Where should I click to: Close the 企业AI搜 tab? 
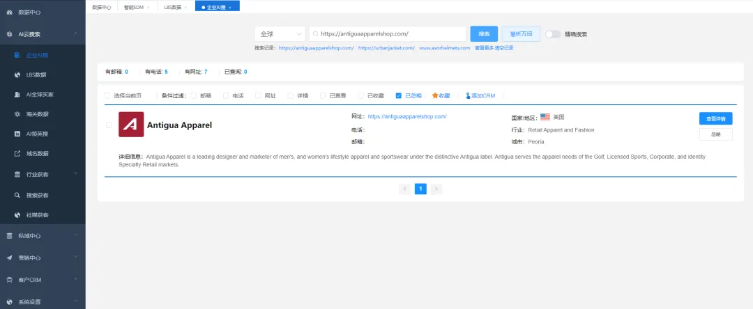pos(230,8)
